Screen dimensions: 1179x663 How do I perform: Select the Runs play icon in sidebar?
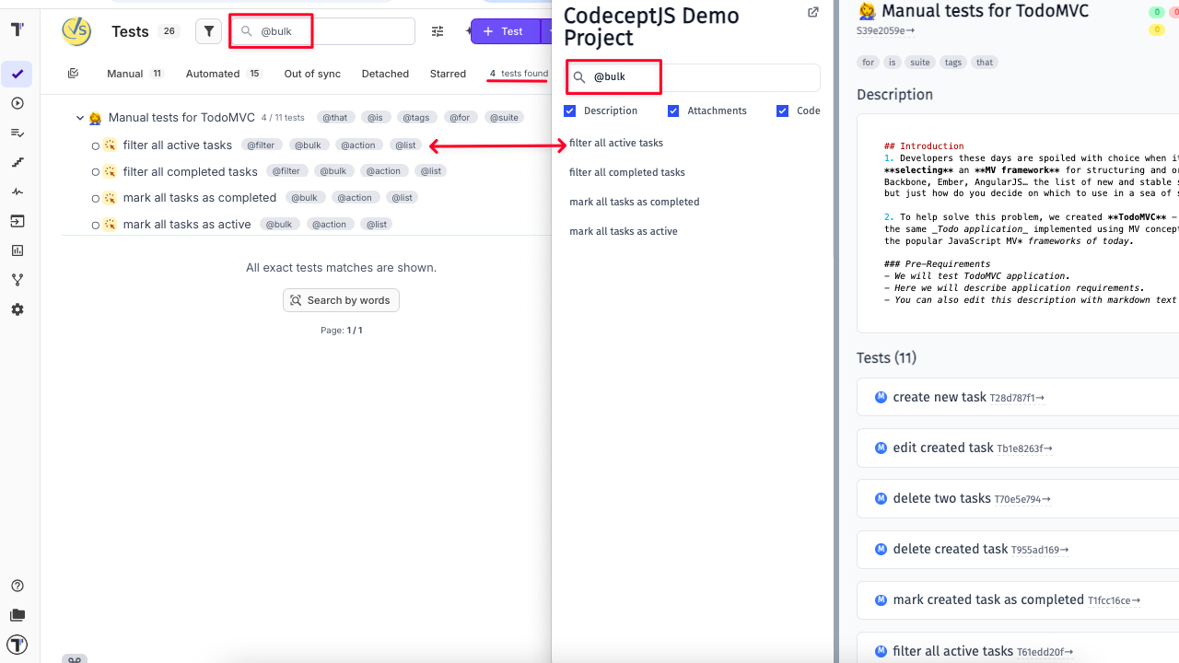pyautogui.click(x=17, y=103)
